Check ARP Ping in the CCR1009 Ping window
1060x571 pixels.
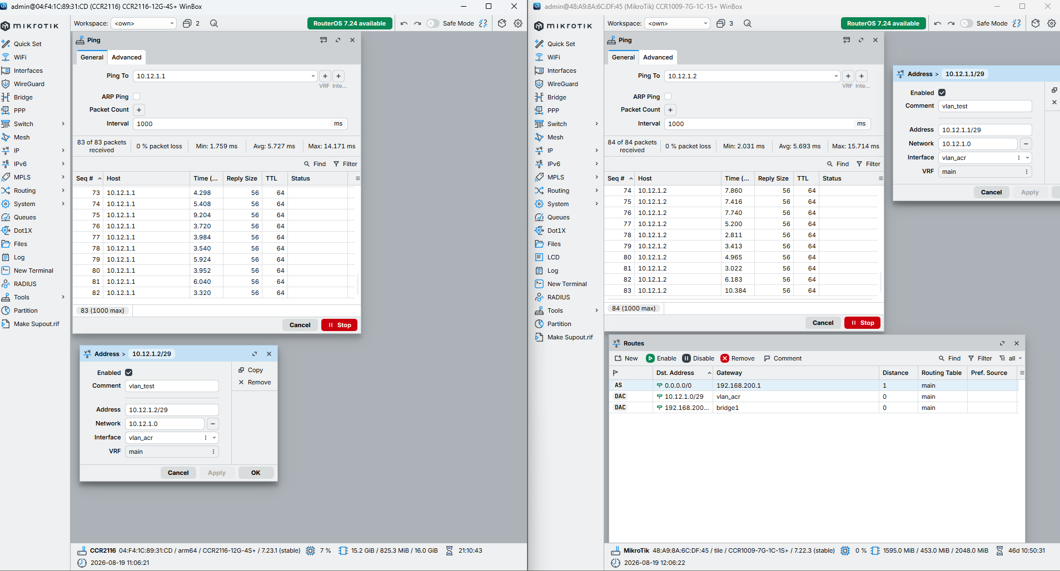[668, 97]
